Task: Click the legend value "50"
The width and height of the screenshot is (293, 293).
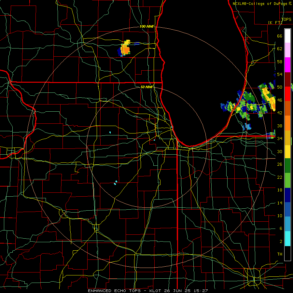Action: (x=280, y=87)
